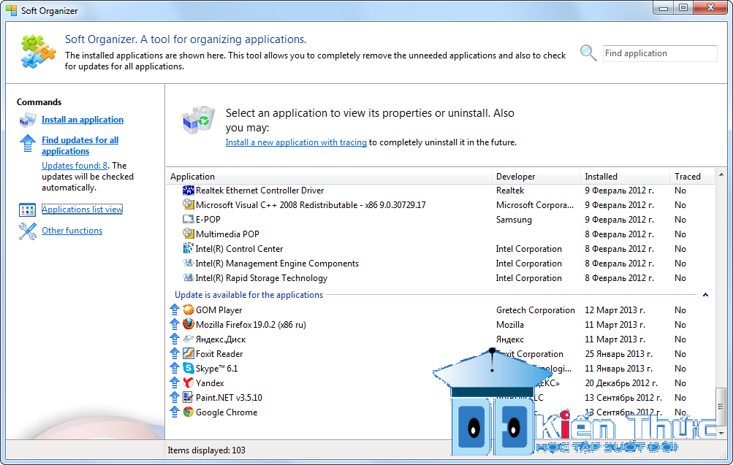Open Install a new application with tracing link
This screenshot has height=465, width=733.
(x=296, y=142)
